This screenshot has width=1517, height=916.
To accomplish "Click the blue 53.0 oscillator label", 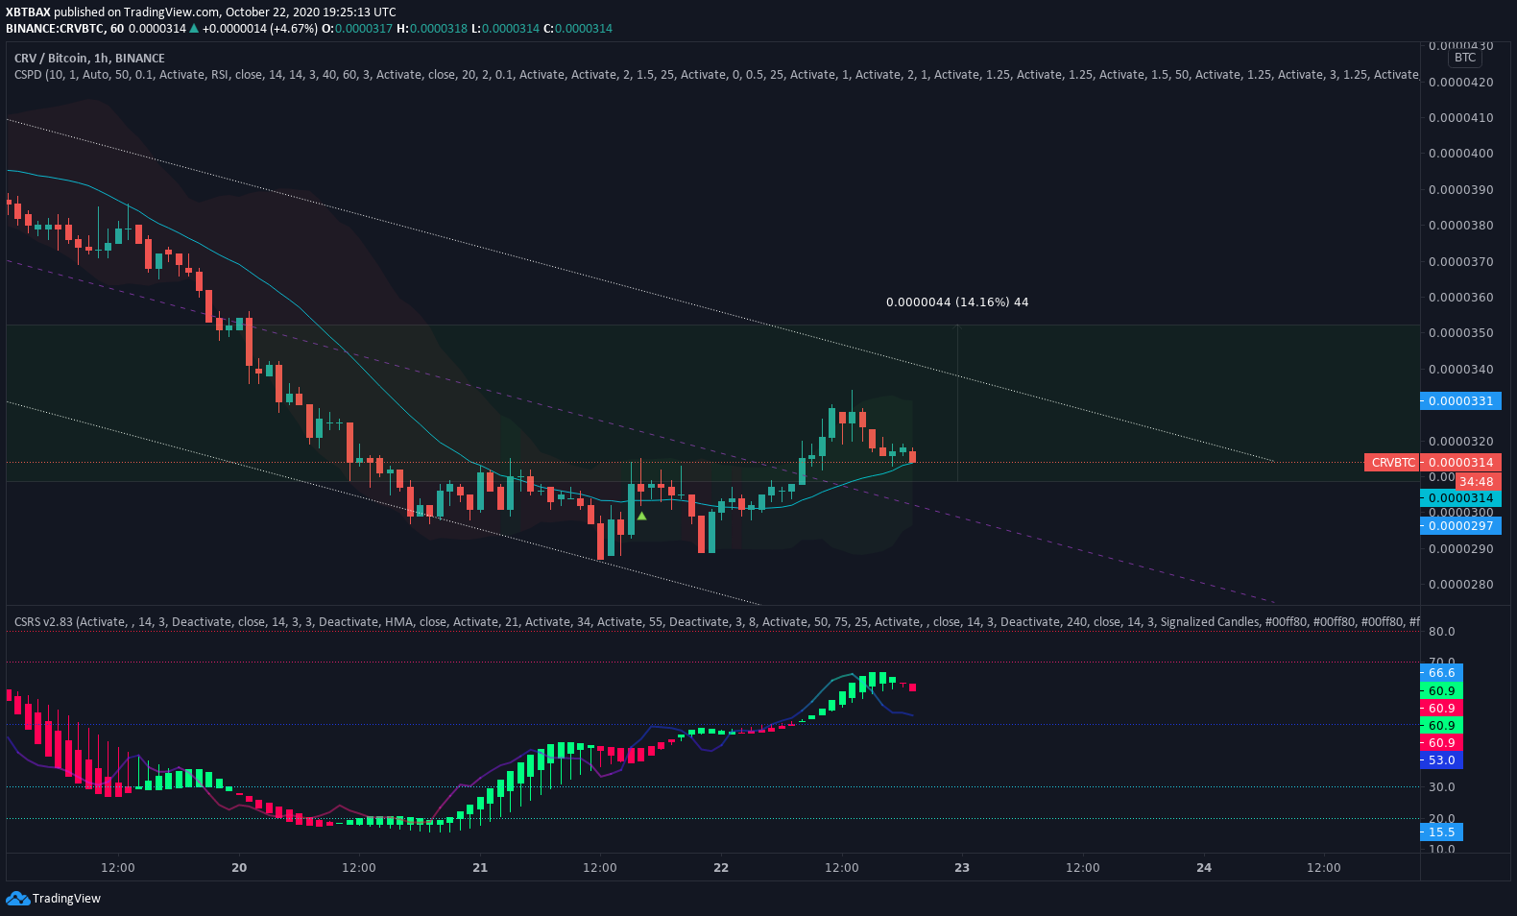I will click(1441, 760).
